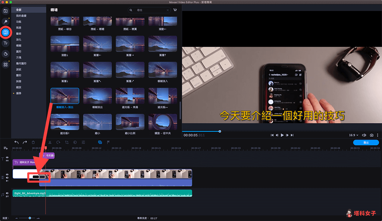Image resolution: width=382 pixels, height=221 pixels.
Task: Add a marker with the flag icon
Action: pos(108,142)
